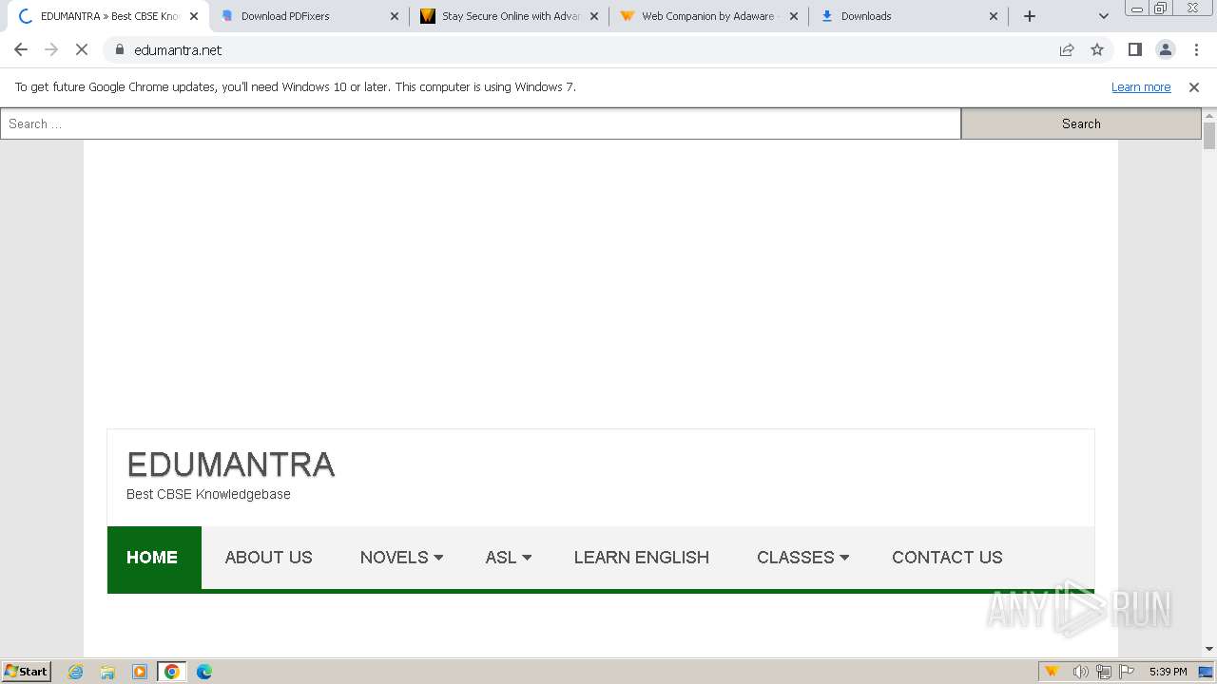1217x684 pixels.
Task: Go back to the previous page
Action: click(x=21, y=49)
